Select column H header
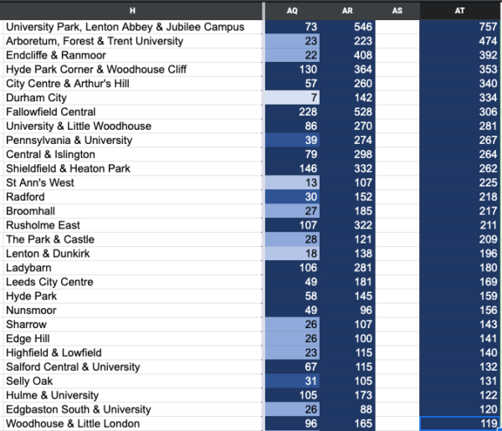Viewport: 502px width, 431px height. click(x=132, y=11)
